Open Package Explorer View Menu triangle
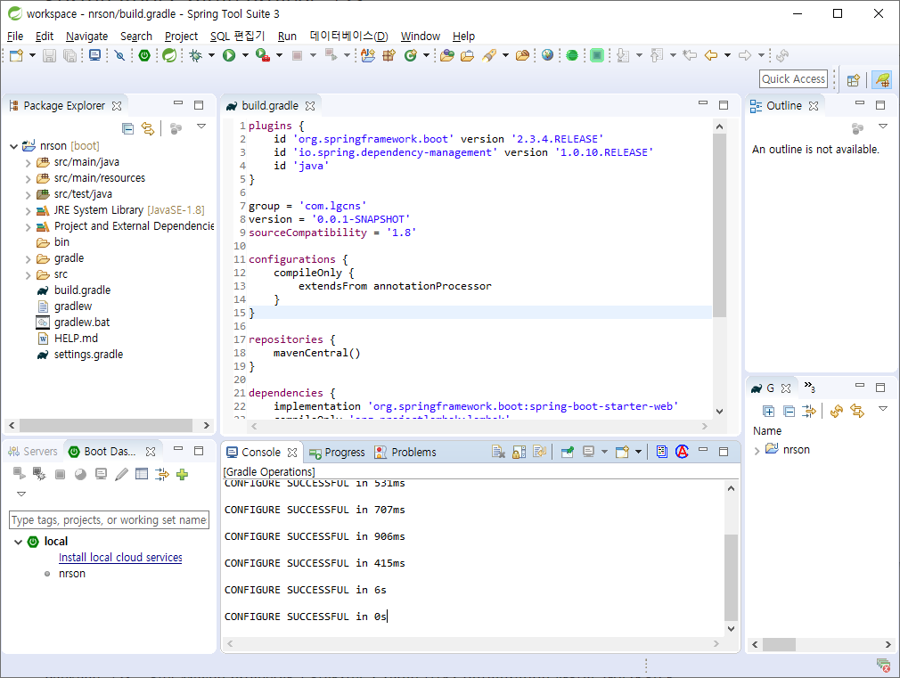 click(x=201, y=127)
